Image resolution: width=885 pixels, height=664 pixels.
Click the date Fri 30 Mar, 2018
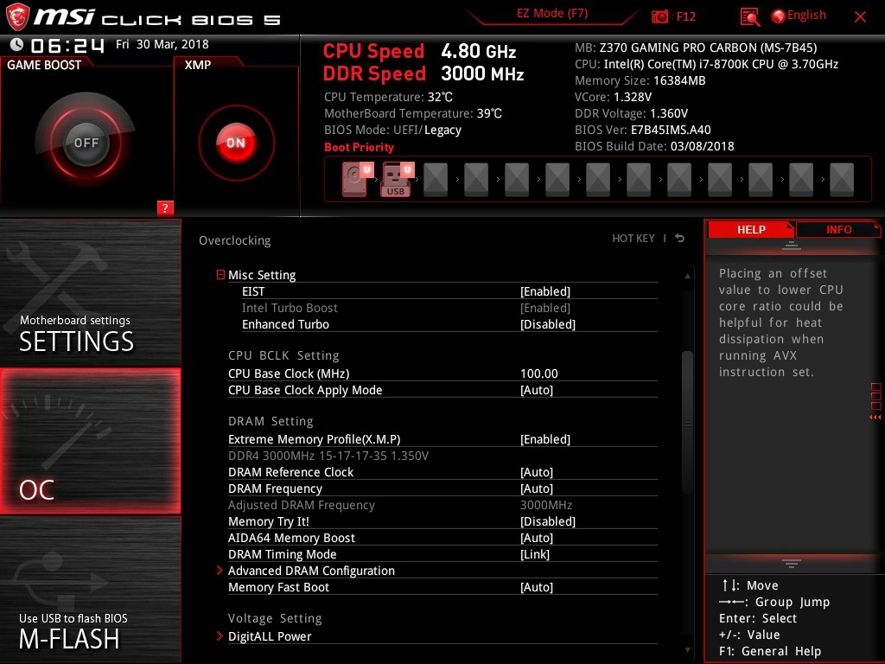[162, 44]
